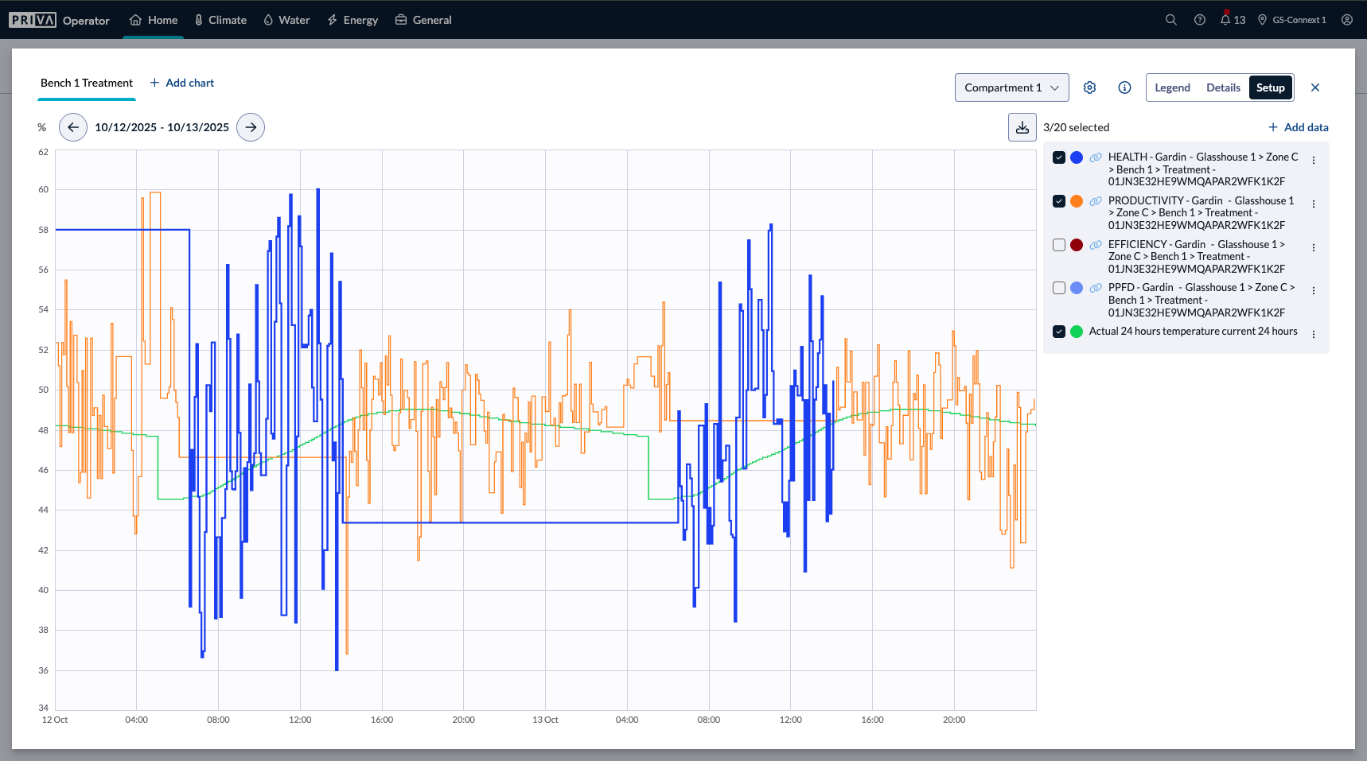Open the user account profile icon
Viewport: 1367px width, 761px height.
coord(1346,20)
